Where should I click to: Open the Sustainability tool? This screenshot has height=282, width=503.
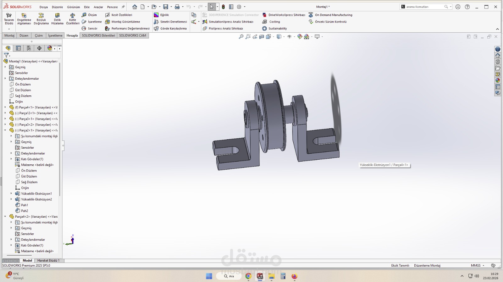[x=274, y=29]
